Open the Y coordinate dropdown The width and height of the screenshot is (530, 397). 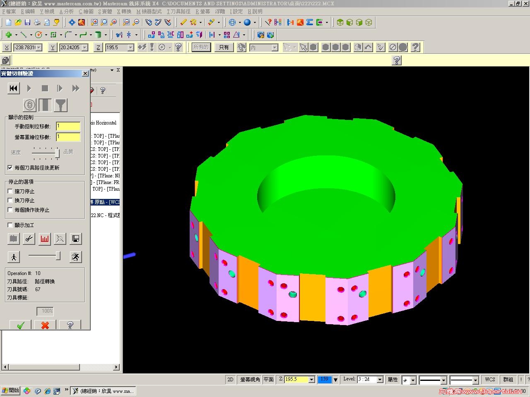pyautogui.click(x=85, y=48)
